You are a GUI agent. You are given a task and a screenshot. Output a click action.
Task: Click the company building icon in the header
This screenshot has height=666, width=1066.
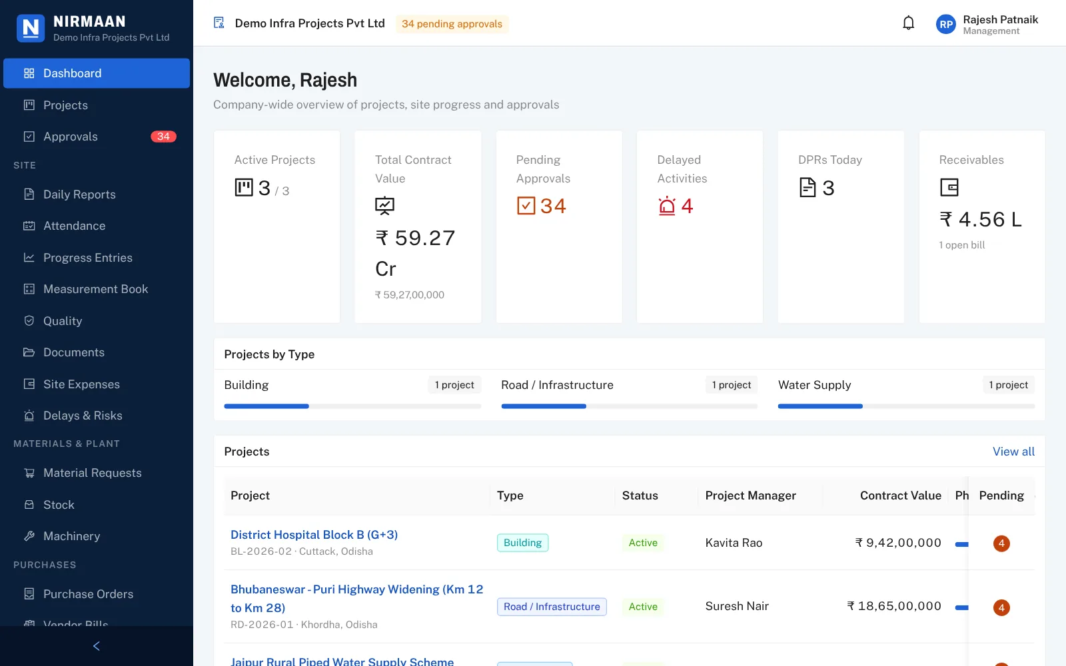[219, 23]
